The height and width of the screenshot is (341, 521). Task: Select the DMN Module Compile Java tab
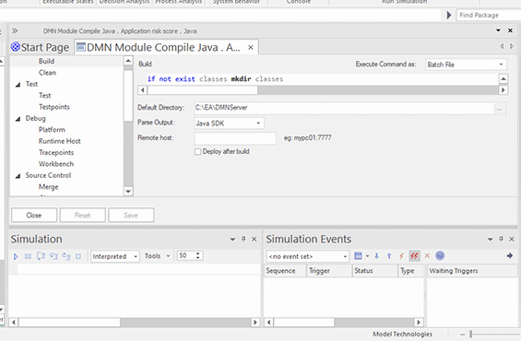[x=165, y=47]
